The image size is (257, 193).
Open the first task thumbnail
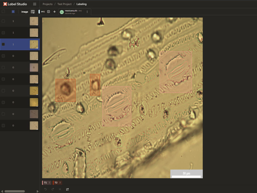click(x=34, y=21)
